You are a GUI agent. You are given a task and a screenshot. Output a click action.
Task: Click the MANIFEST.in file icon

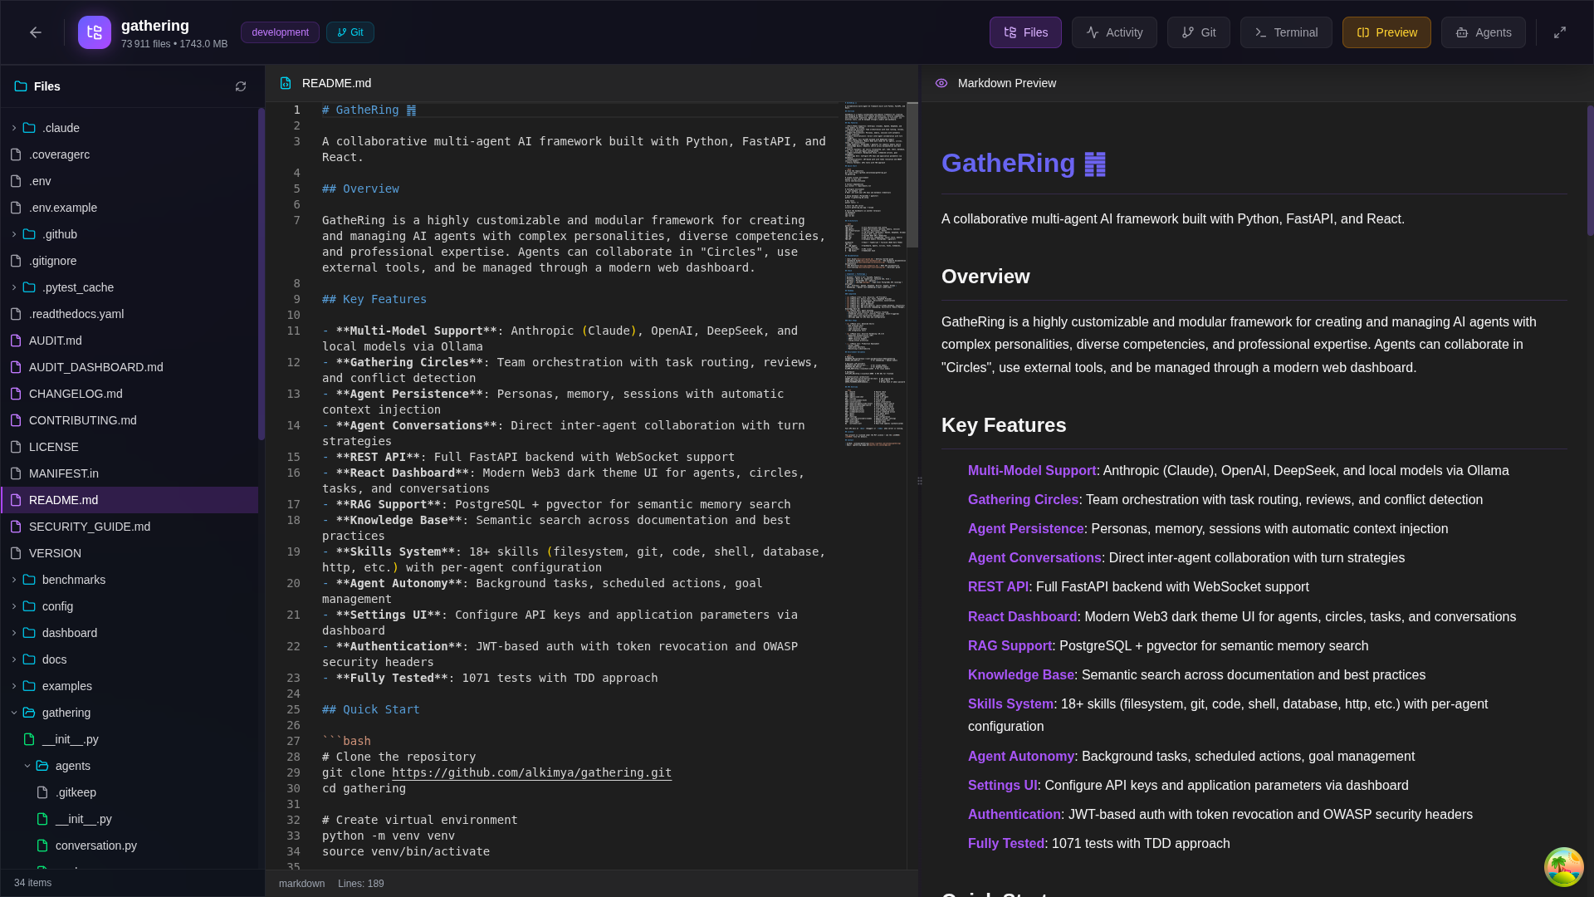[x=16, y=473]
